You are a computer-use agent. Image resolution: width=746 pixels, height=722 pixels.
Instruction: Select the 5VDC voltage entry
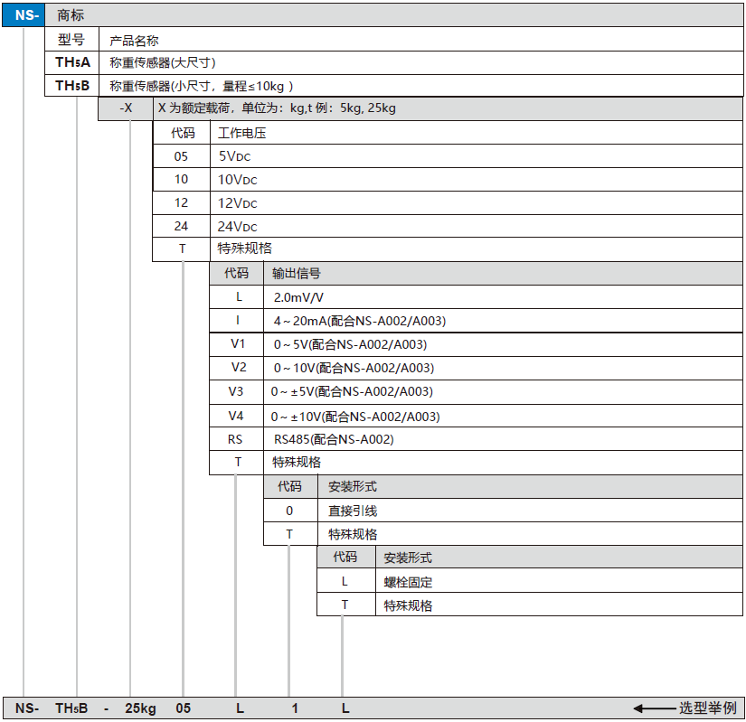coord(238,155)
